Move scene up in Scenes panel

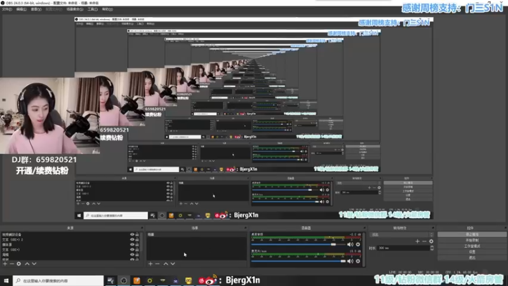(166, 264)
